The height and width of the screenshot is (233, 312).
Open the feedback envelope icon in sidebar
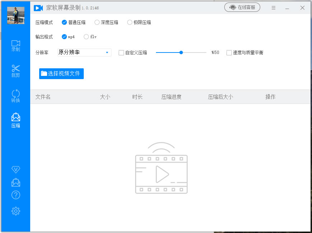[x=15, y=182]
